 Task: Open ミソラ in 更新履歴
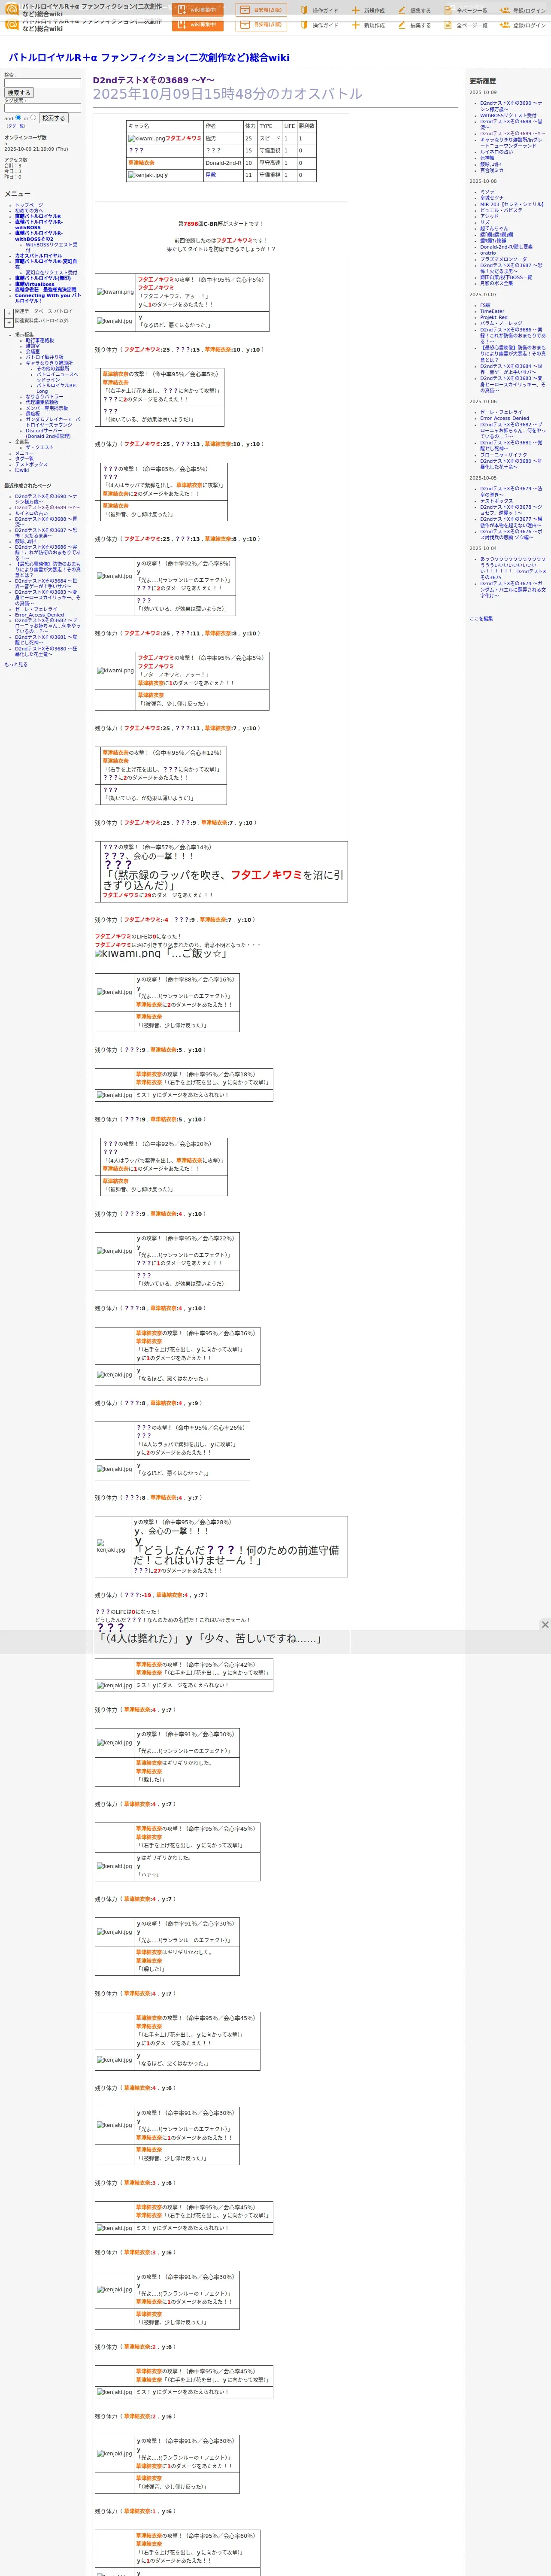click(487, 192)
